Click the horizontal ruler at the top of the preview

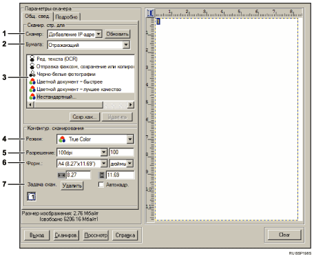pos(229,13)
